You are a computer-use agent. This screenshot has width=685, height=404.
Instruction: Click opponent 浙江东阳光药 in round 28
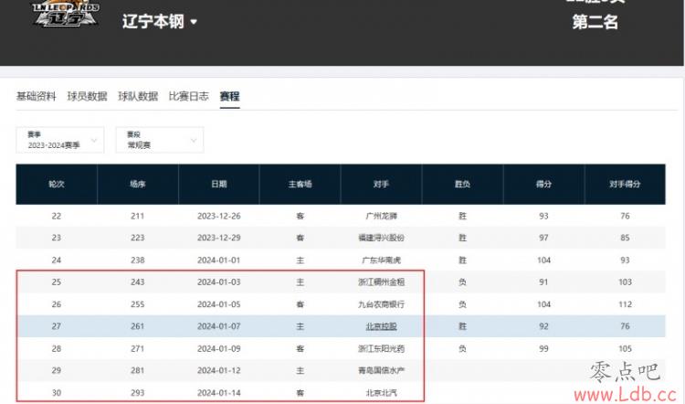(381, 348)
